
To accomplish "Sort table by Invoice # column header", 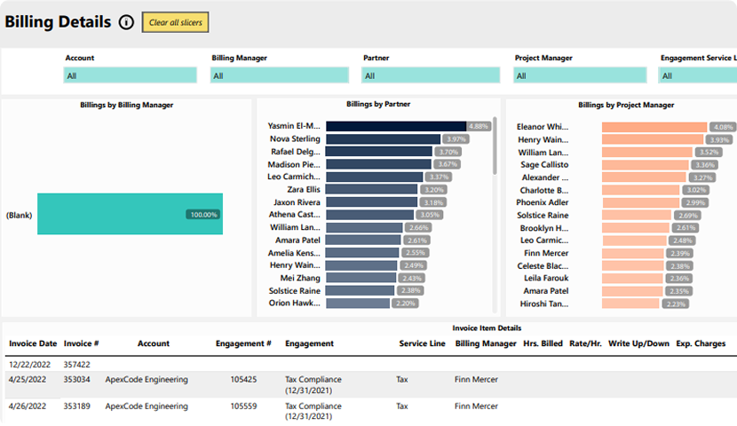I will (81, 343).
